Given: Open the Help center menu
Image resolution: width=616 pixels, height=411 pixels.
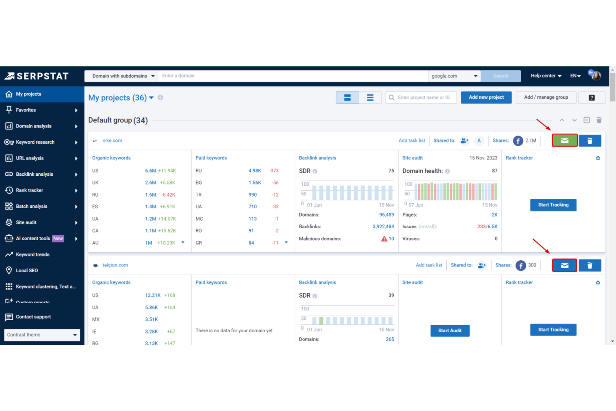Looking at the screenshot, I should (545, 76).
